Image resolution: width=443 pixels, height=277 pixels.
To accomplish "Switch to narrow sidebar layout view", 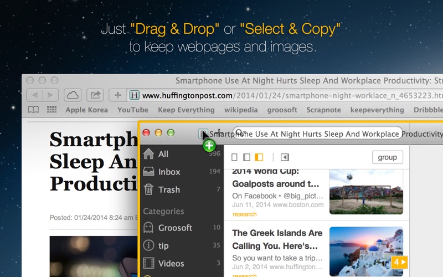I will [246, 157].
